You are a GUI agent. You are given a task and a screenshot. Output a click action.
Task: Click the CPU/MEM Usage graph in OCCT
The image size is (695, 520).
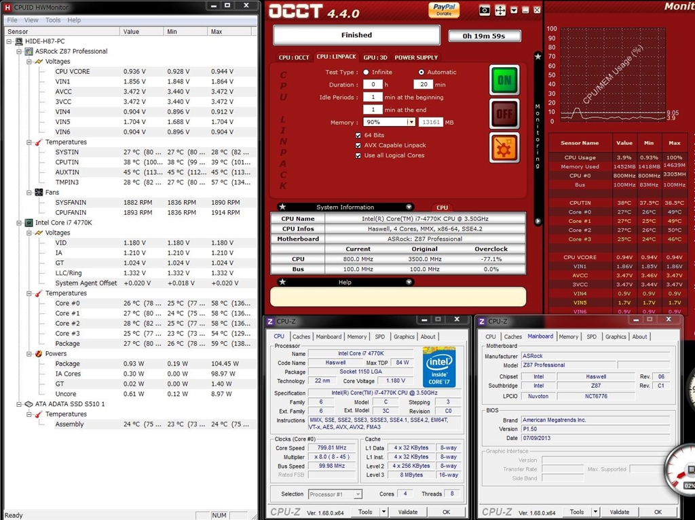[x=613, y=75]
